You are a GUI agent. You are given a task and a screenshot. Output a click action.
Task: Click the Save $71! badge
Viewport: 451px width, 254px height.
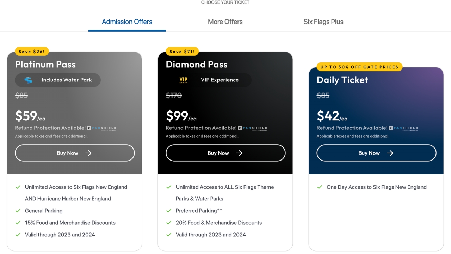(182, 52)
